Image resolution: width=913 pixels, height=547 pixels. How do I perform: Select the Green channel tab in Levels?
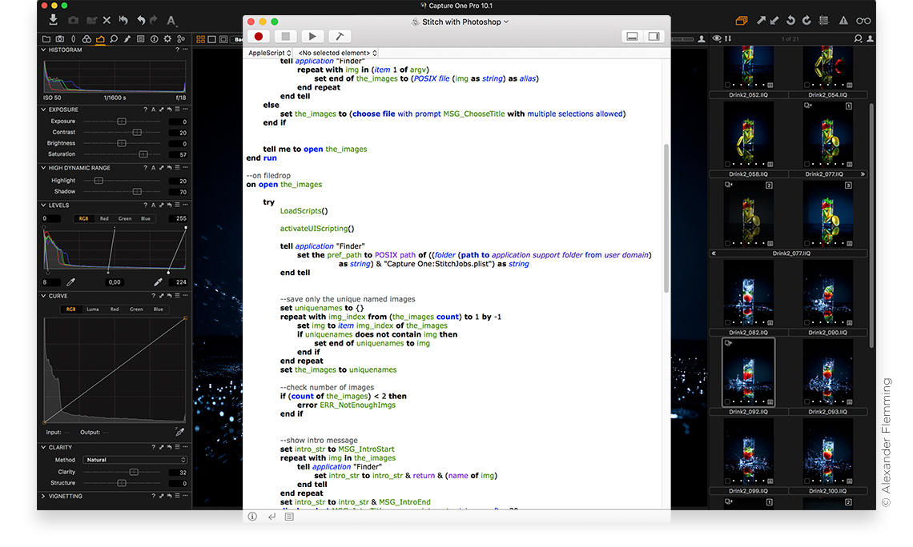[x=125, y=218]
